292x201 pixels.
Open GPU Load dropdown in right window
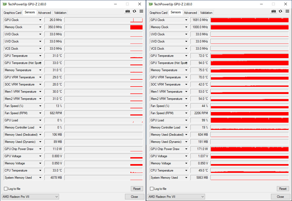coord(186,120)
